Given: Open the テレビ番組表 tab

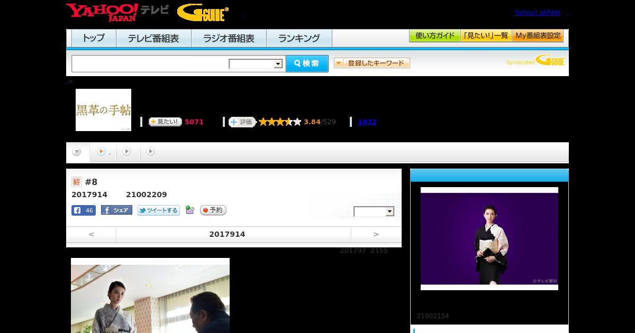Looking at the screenshot, I should coord(153,38).
